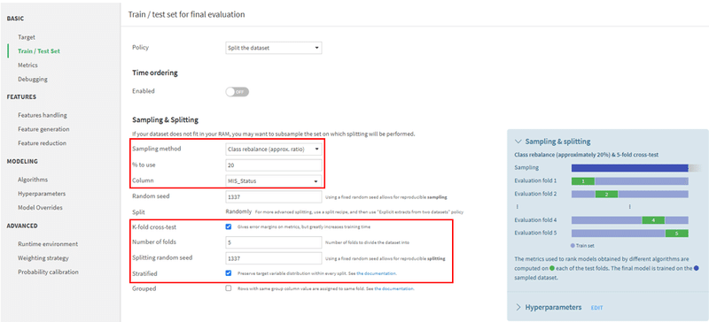The height and width of the screenshot is (322, 709).
Task: Click the blue Sampling bar
Action: pyautogui.click(x=629, y=168)
